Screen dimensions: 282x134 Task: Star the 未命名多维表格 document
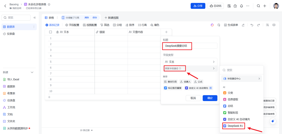tap(49, 4)
